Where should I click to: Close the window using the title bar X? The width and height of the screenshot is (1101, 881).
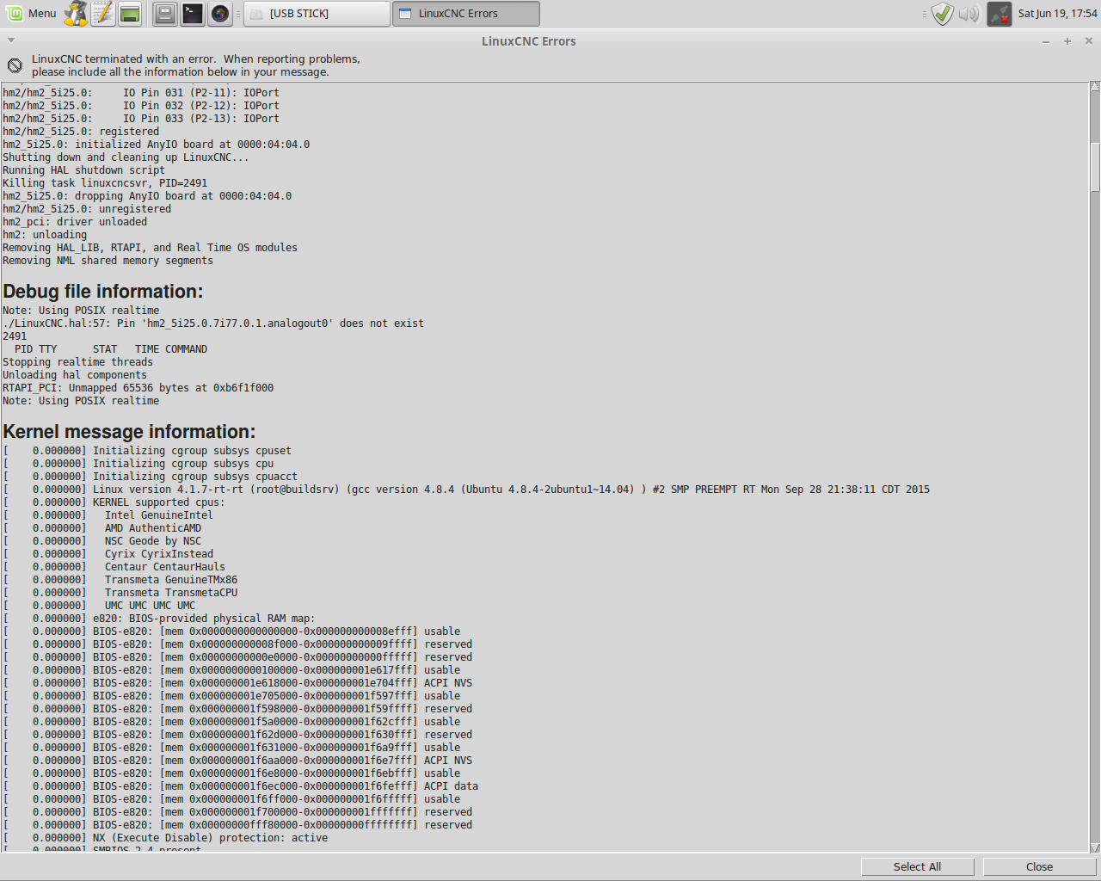click(1088, 40)
